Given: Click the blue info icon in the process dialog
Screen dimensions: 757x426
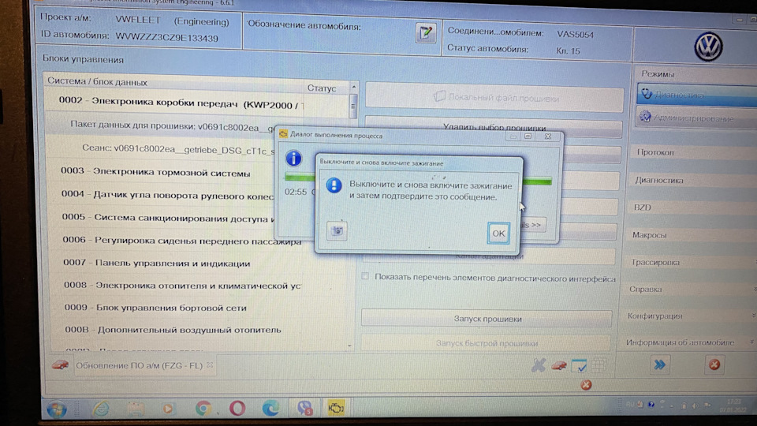Looking at the screenshot, I should (293, 158).
